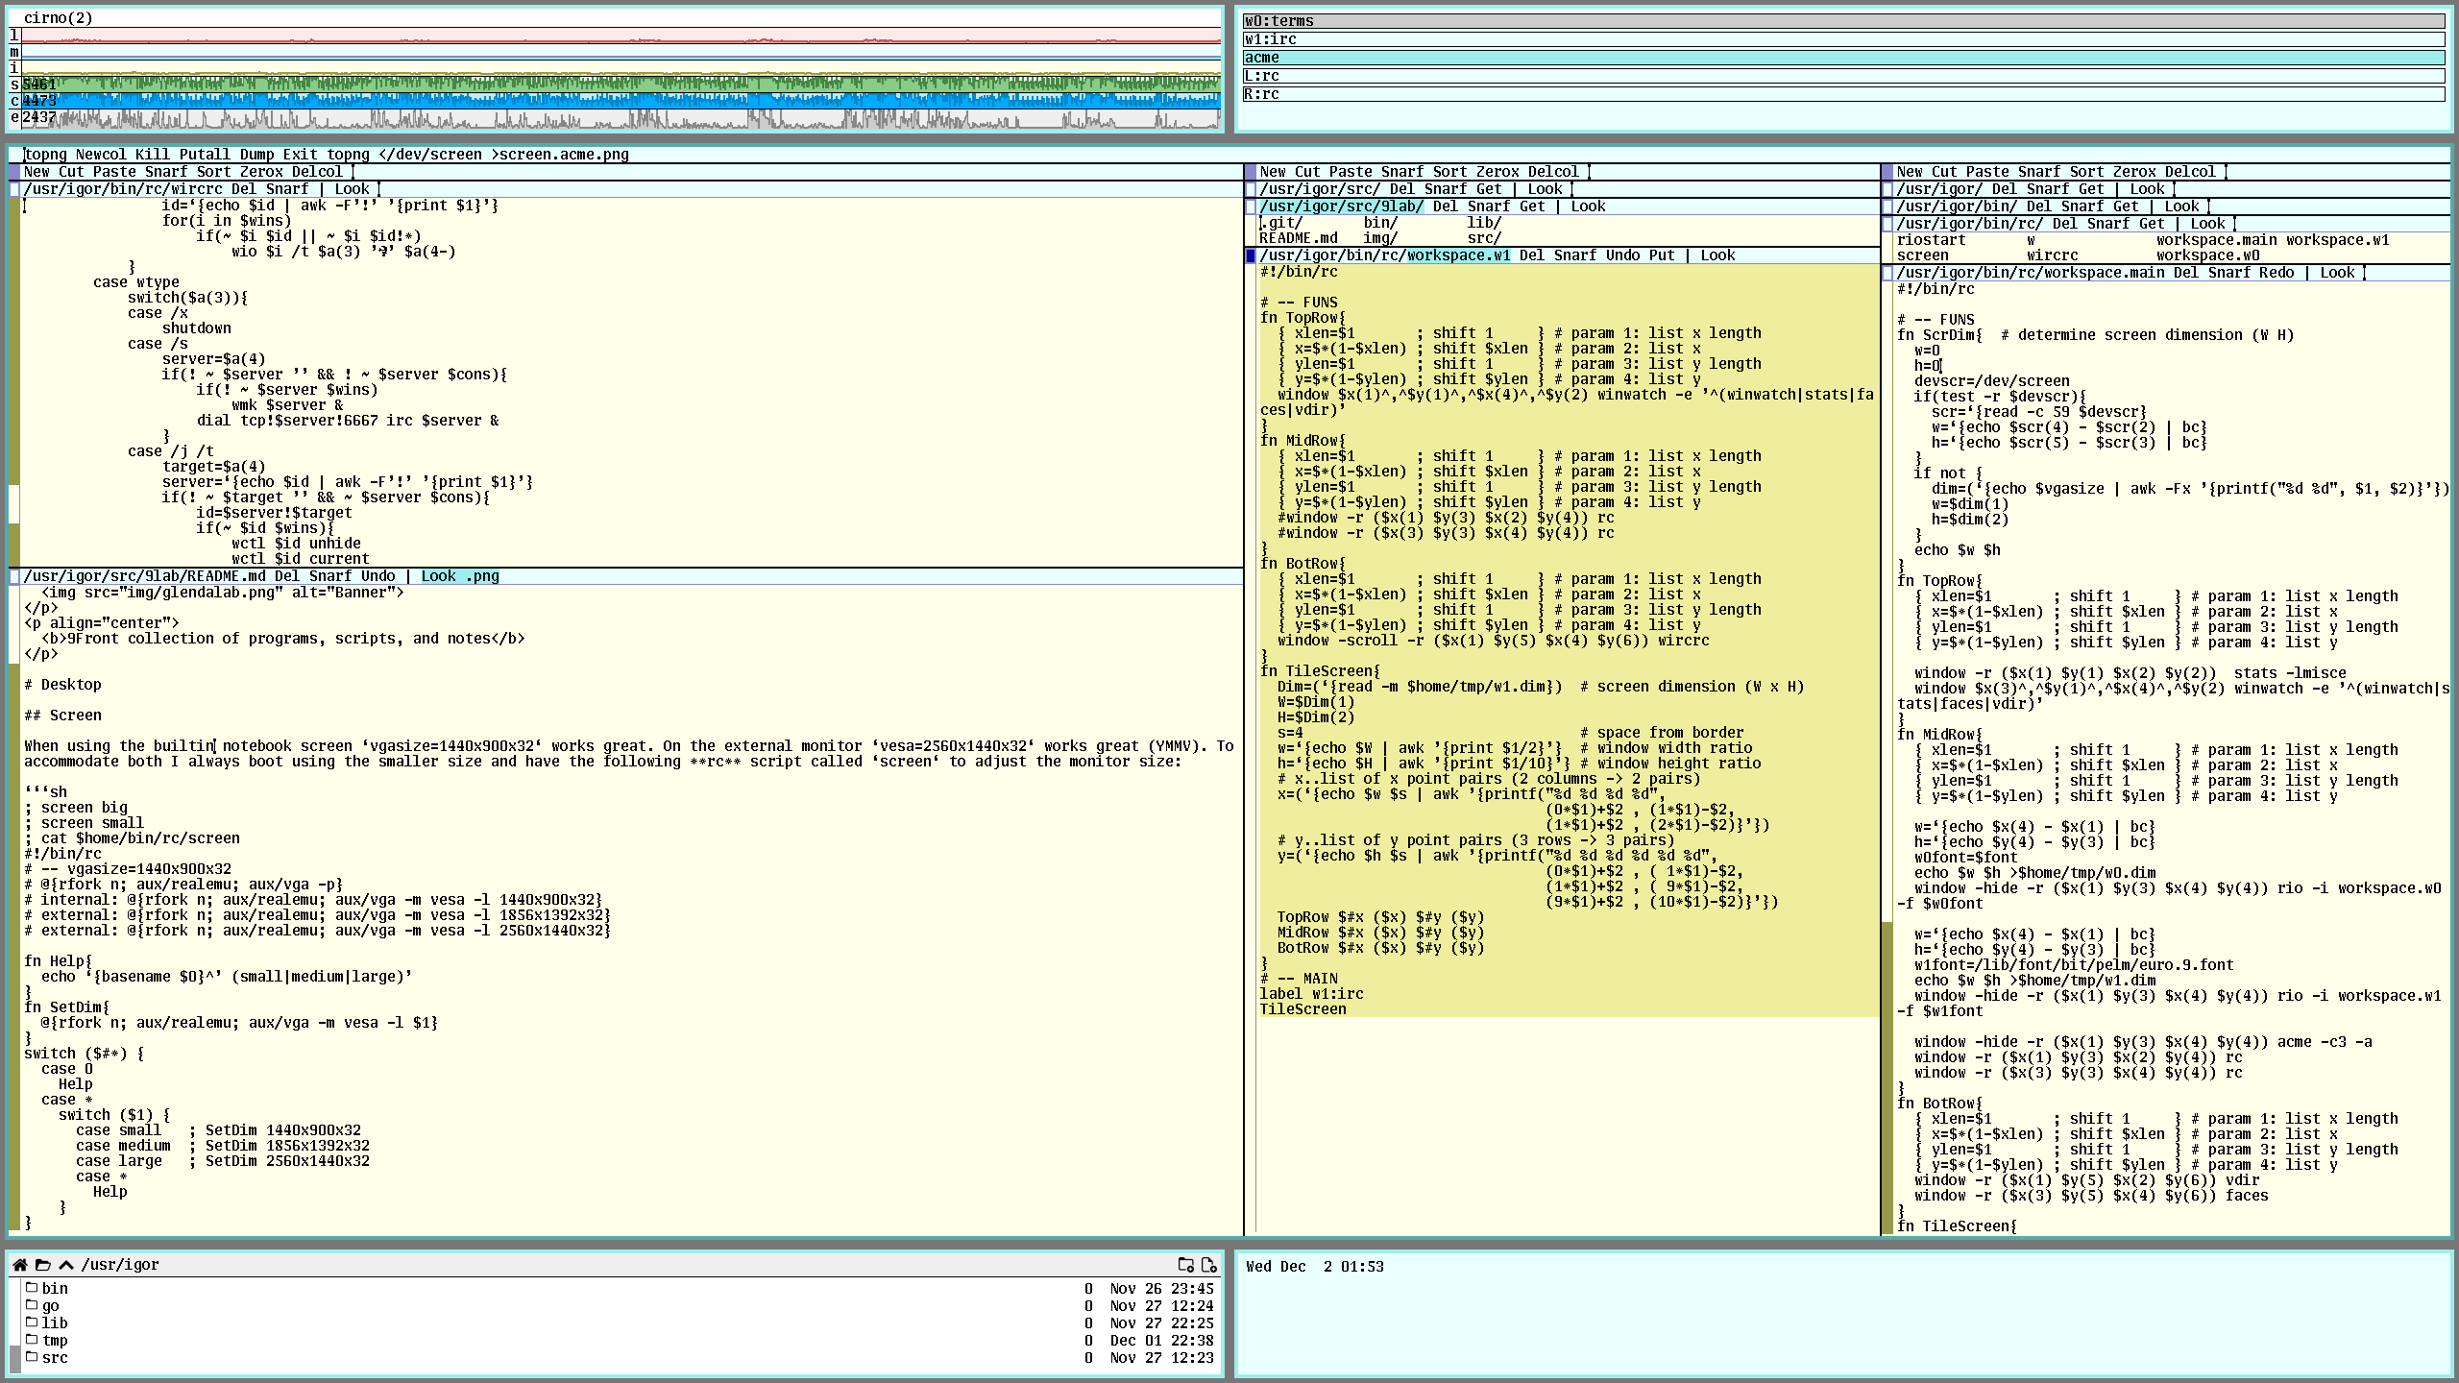
Task: Click dirty layout box of workspace.w1 tag
Action: 1251,255
